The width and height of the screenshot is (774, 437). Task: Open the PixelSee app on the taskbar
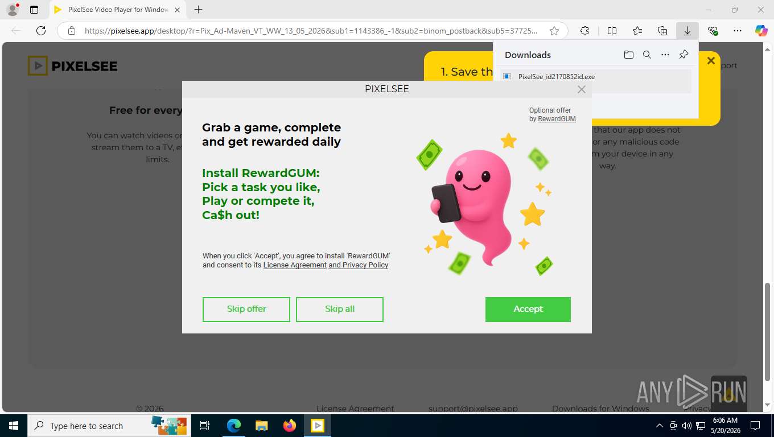click(318, 426)
